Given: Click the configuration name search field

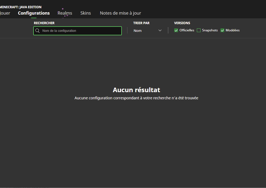Looking at the screenshot, I should coord(77,31).
